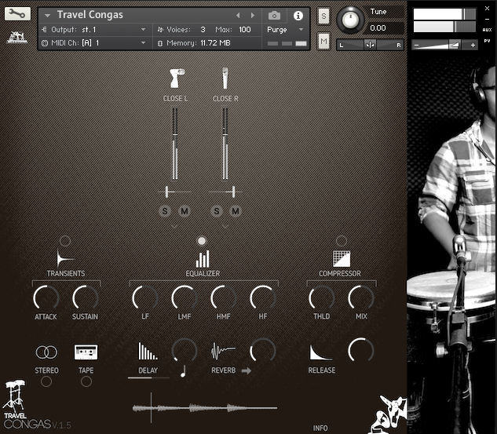Click the compressor MIX knob

click(361, 297)
